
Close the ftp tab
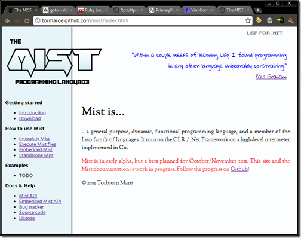tap(142, 10)
